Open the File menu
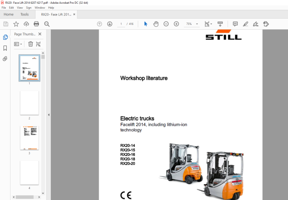 click(x=4, y=8)
